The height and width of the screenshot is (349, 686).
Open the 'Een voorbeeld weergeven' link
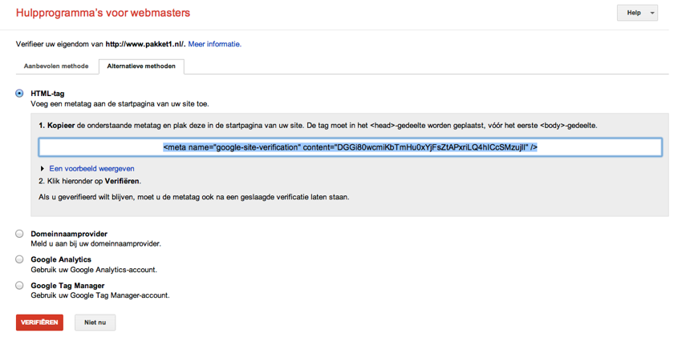click(91, 169)
